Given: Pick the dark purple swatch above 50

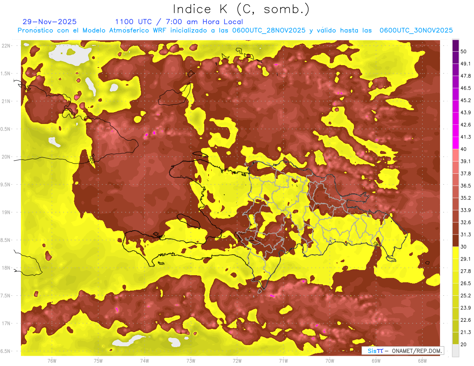Looking at the screenshot, I should [455, 45].
